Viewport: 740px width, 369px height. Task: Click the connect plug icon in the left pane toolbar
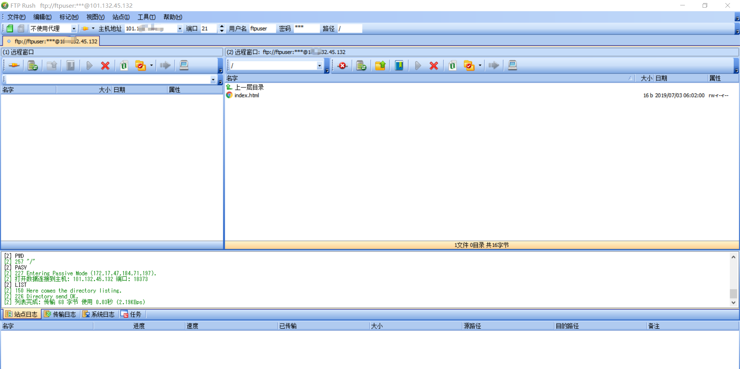point(14,66)
